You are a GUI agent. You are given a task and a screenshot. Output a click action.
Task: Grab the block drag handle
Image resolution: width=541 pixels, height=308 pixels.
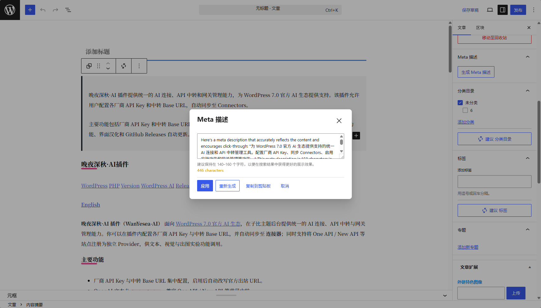tap(99, 66)
